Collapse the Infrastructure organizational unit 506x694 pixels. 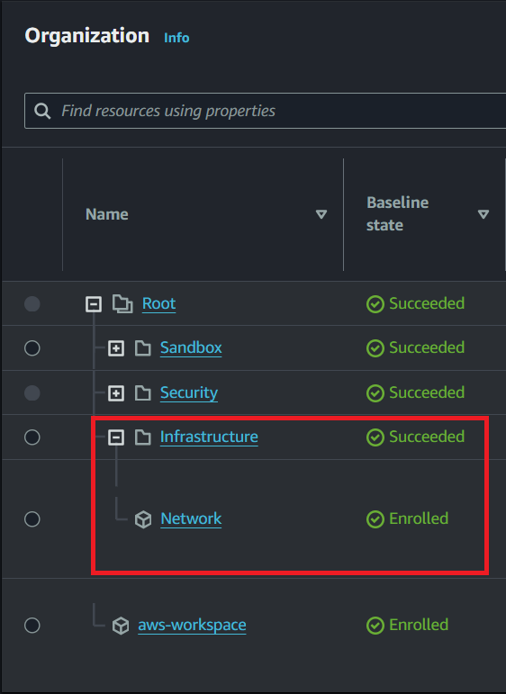(116, 437)
